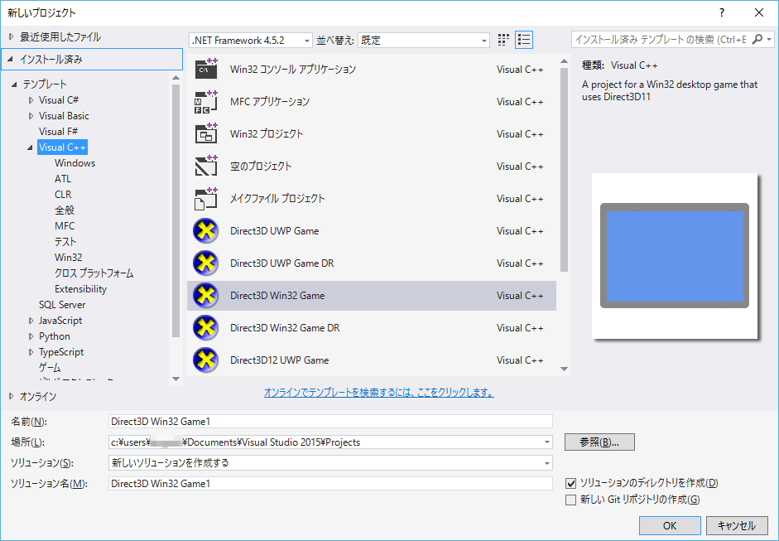
Task: Select Extensibility under Visual C++
Action: pyautogui.click(x=80, y=289)
